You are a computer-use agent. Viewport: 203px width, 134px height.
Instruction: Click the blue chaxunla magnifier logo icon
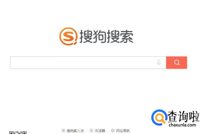(x=159, y=117)
